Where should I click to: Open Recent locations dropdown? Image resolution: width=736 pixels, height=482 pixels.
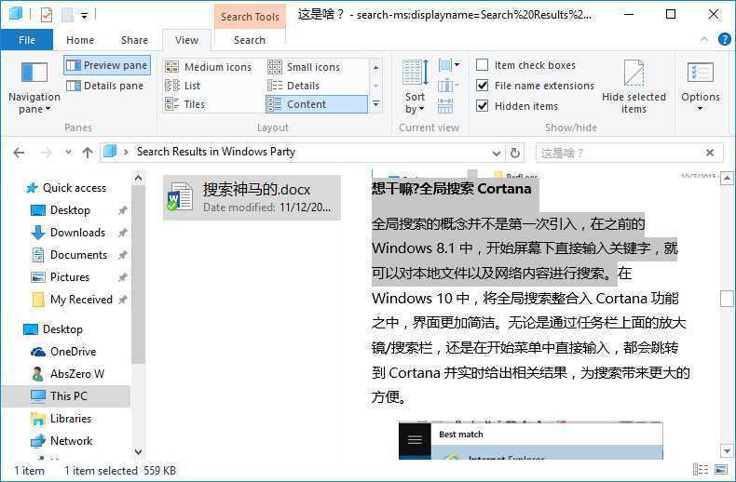pos(69,153)
